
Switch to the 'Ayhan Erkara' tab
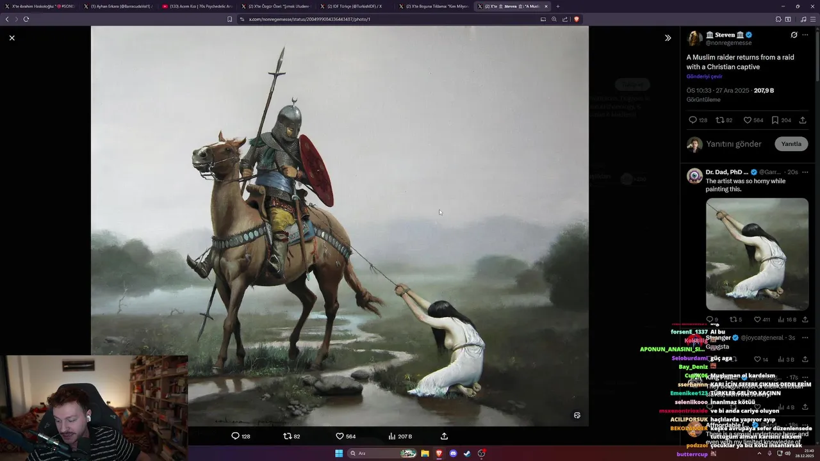tap(118, 6)
